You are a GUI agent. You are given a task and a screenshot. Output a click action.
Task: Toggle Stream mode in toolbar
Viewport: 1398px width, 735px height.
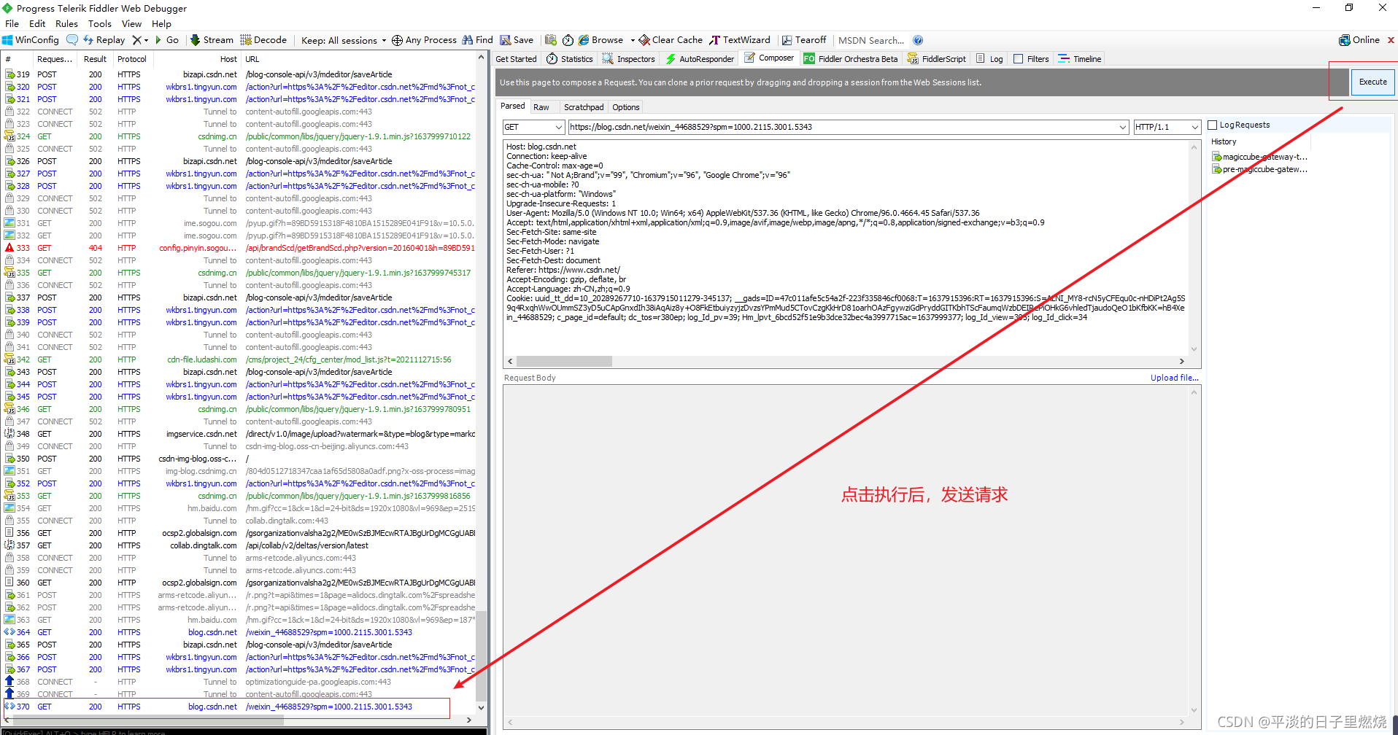pyautogui.click(x=212, y=40)
